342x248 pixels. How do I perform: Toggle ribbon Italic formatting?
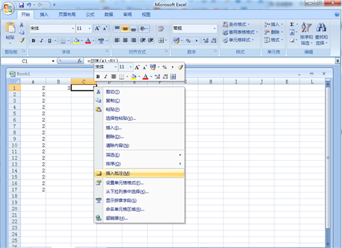click(42, 41)
